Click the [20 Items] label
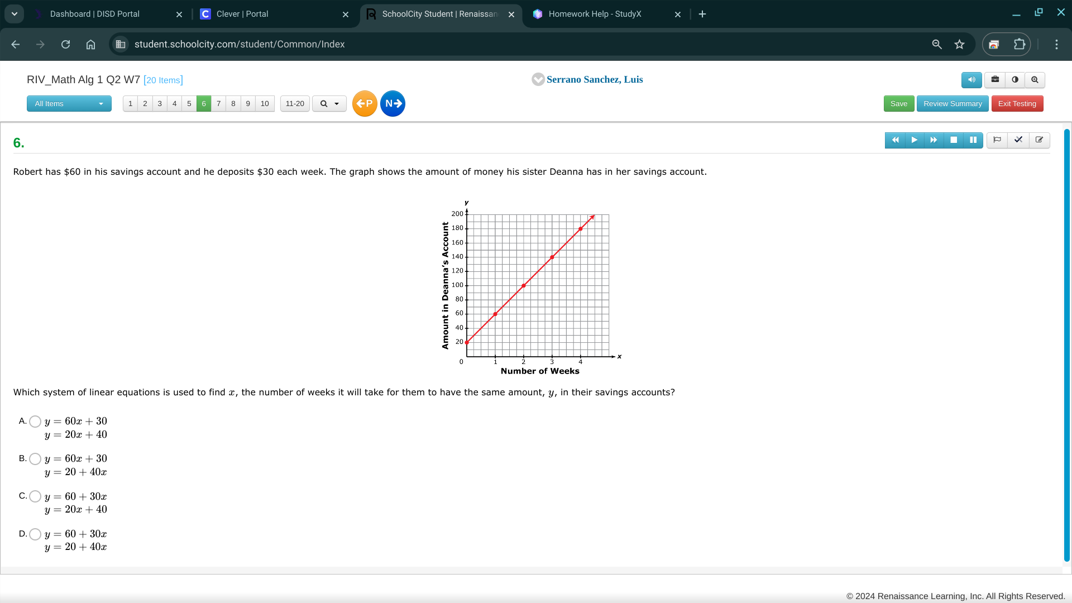The height and width of the screenshot is (603, 1072). point(163,80)
